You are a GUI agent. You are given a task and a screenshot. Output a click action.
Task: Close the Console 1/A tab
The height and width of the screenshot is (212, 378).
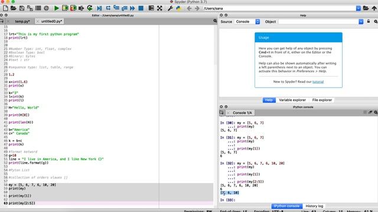point(229,112)
